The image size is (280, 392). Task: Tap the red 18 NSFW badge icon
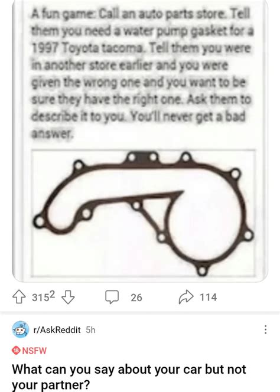tap(15, 351)
